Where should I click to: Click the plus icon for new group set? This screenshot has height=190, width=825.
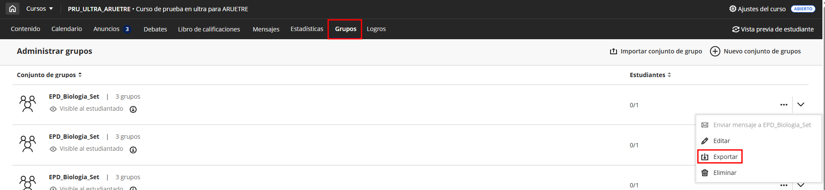(x=715, y=51)
